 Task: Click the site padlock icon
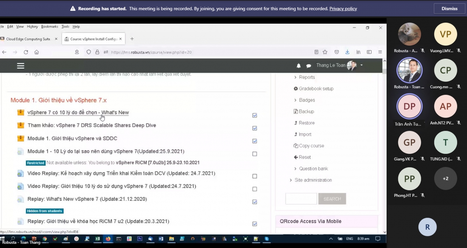tap(97, 52)
